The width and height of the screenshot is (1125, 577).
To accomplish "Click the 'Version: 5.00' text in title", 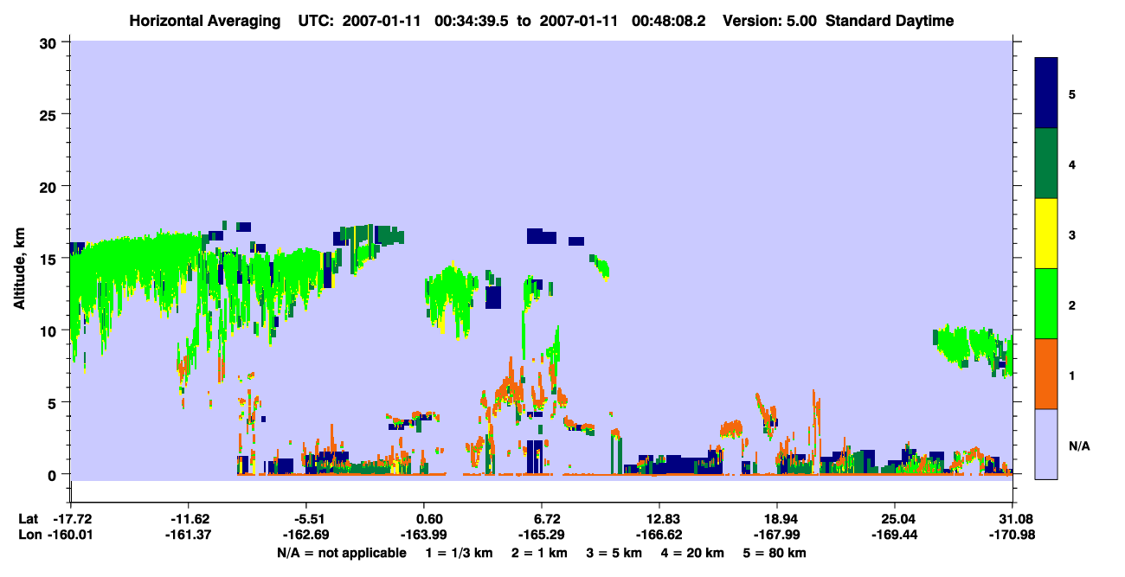I will [x=770, y=21].
